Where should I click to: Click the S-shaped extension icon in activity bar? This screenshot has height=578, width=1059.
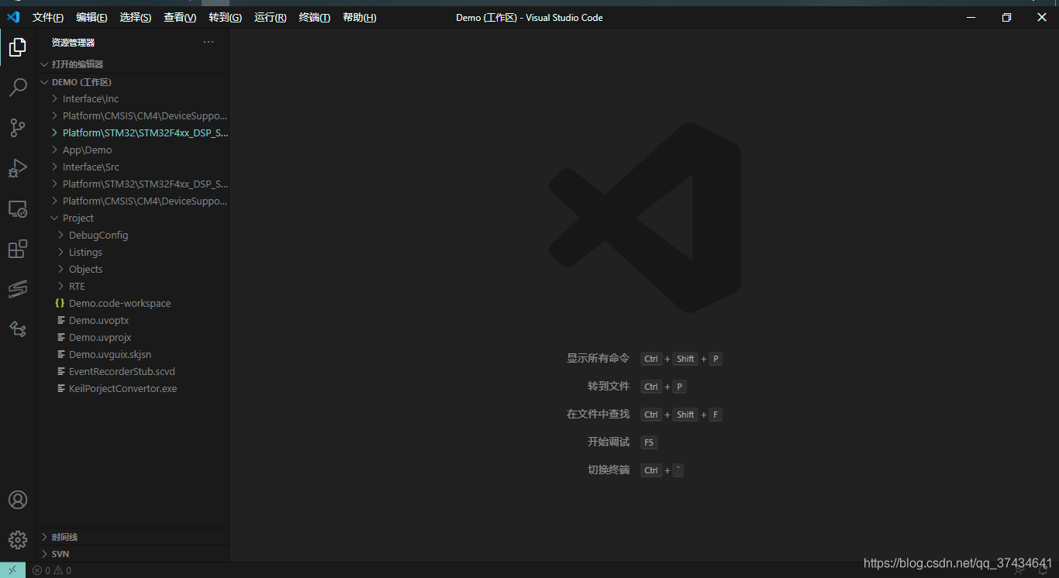click(x=17, y=289)
